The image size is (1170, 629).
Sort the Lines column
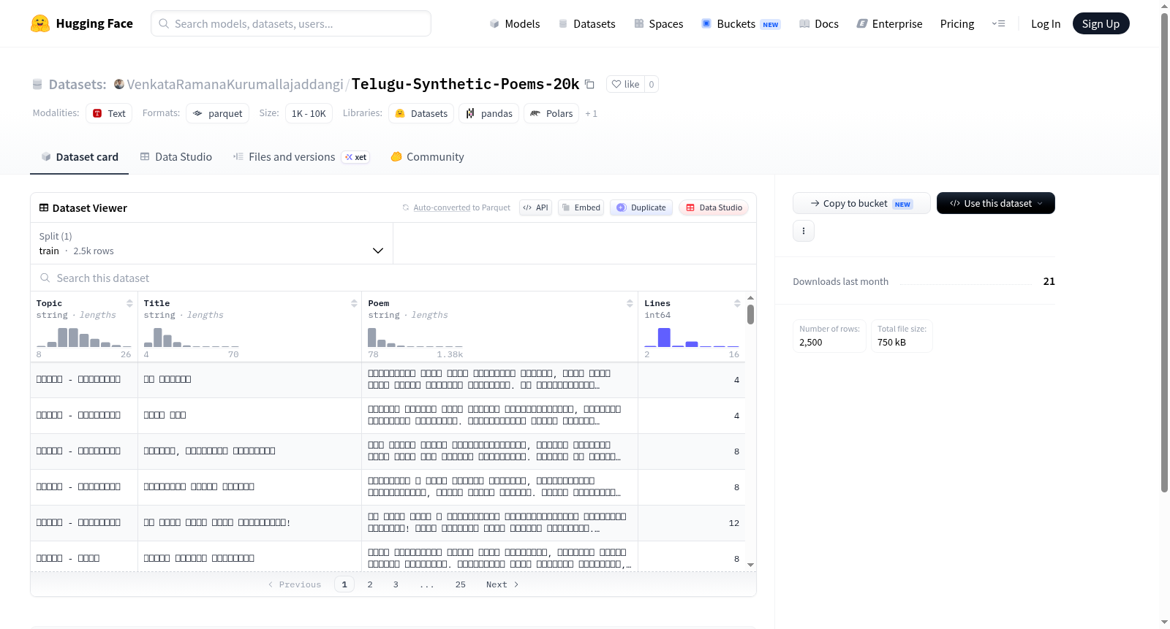click(x=737, y=303)
